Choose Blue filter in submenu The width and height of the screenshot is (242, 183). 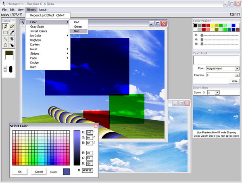(79, 31)
